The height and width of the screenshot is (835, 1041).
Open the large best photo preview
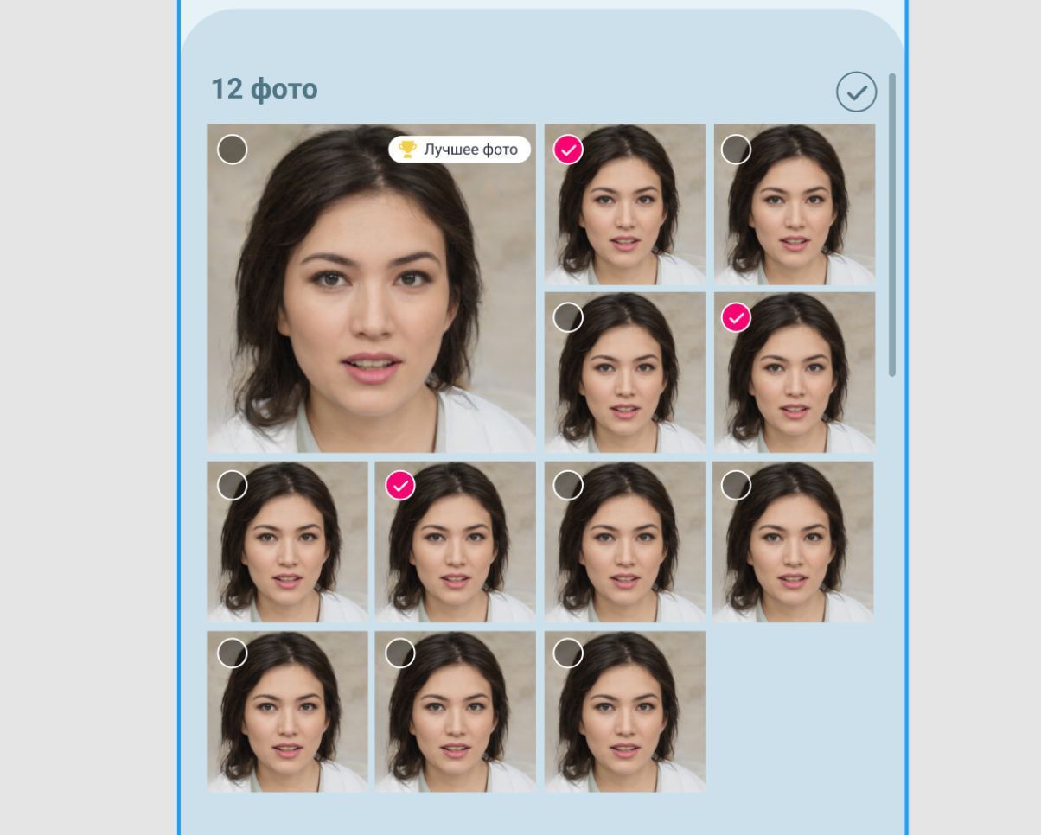click(371, 288)
